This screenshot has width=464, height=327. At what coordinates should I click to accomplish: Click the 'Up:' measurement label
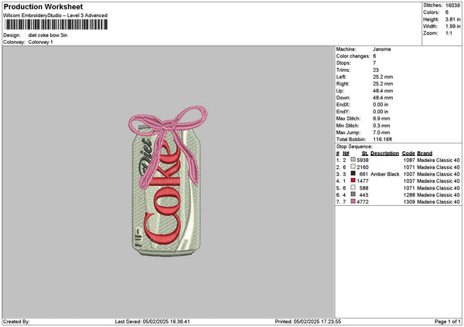[340, 91]
